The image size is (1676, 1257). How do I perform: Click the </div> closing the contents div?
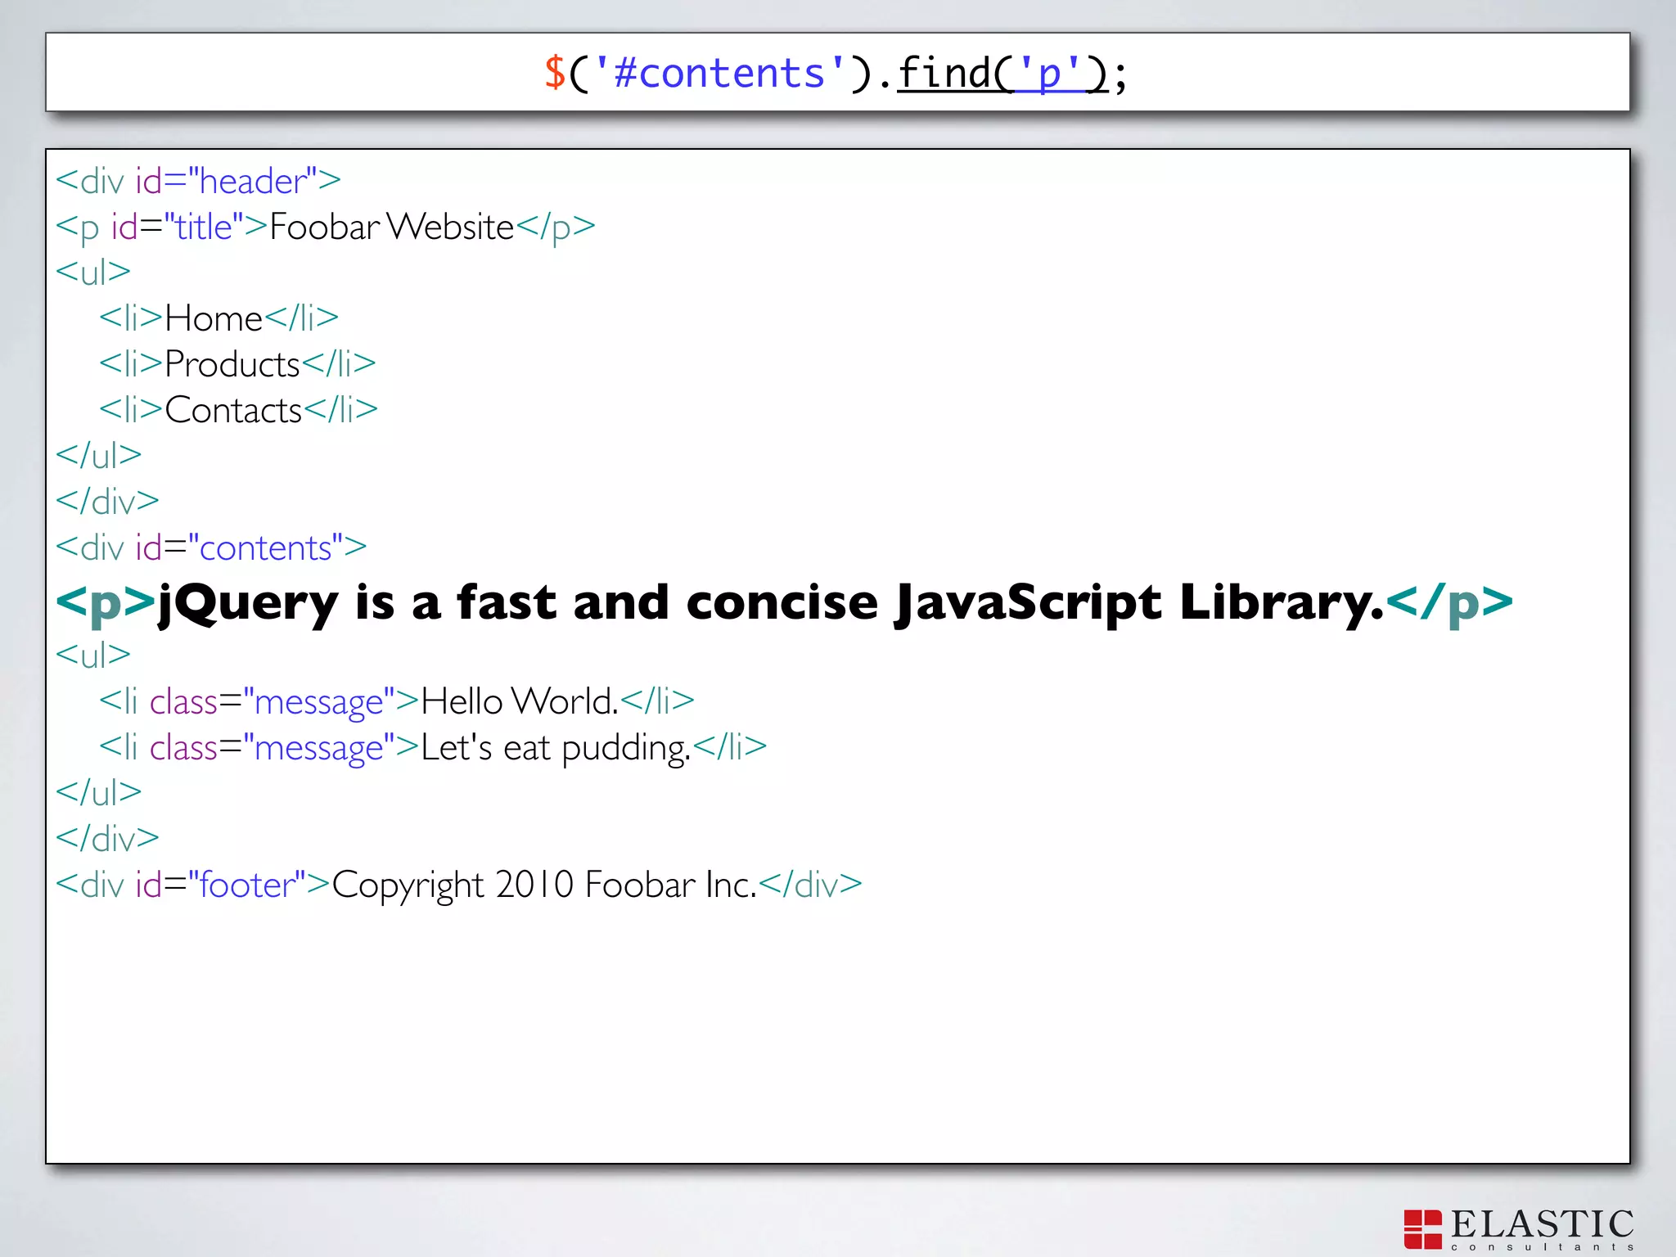[107, 839]
